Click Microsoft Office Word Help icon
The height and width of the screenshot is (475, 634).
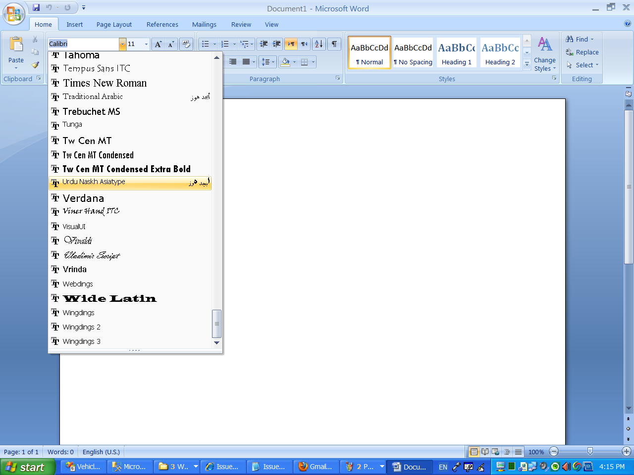[628, 23]
